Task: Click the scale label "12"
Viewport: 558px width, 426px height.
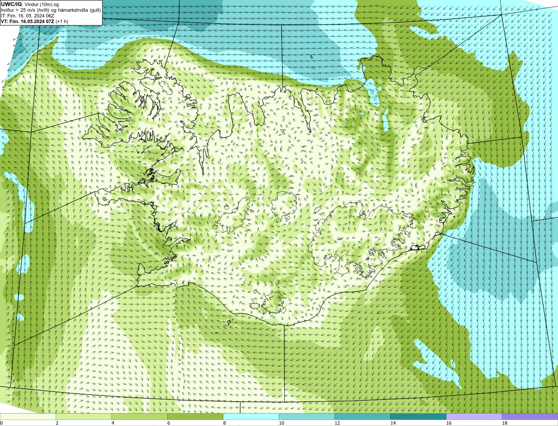Action: (x=337, y=423)
